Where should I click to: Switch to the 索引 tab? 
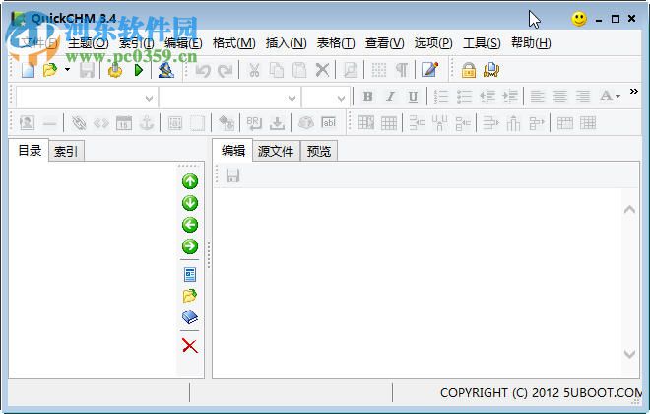(x=66, y=152)
